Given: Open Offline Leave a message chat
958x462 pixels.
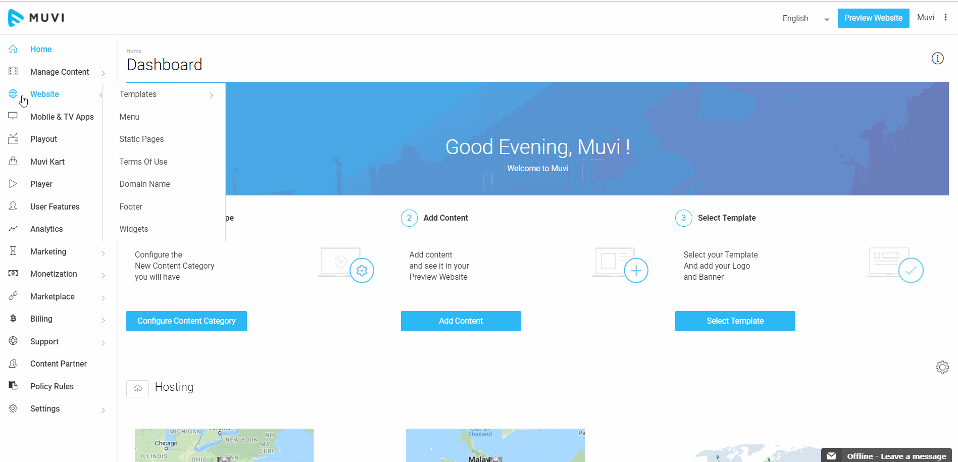Looking at the screenshot, I should click(886, 455).
